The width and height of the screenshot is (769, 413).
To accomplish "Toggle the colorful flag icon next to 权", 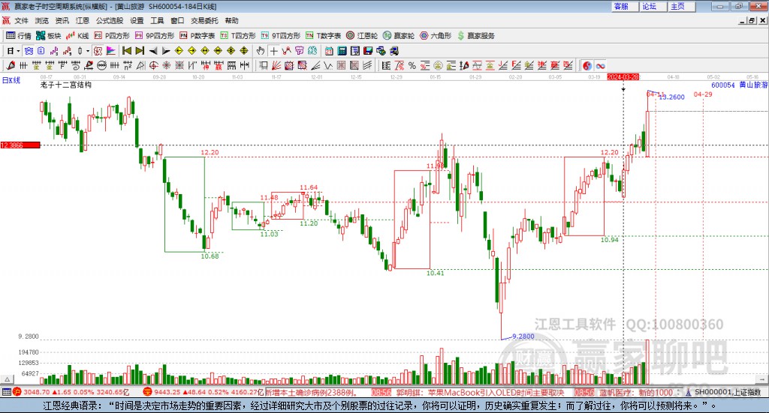I will pos(111,51).
